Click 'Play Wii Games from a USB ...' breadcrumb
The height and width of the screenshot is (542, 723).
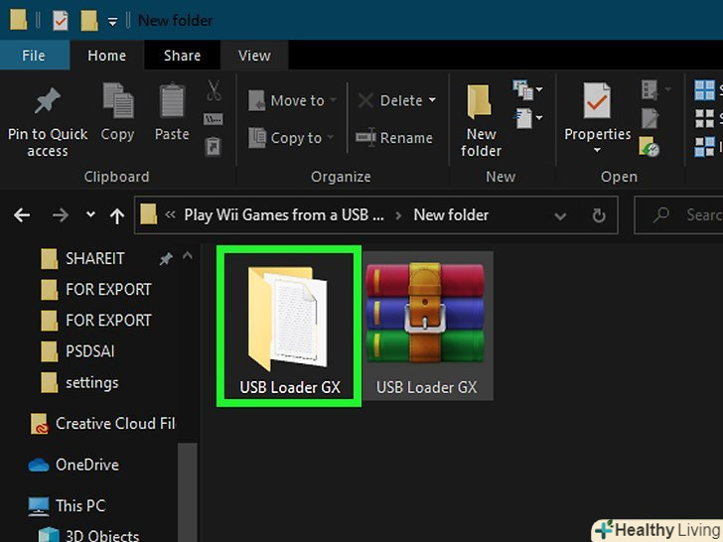pos(284,214)
